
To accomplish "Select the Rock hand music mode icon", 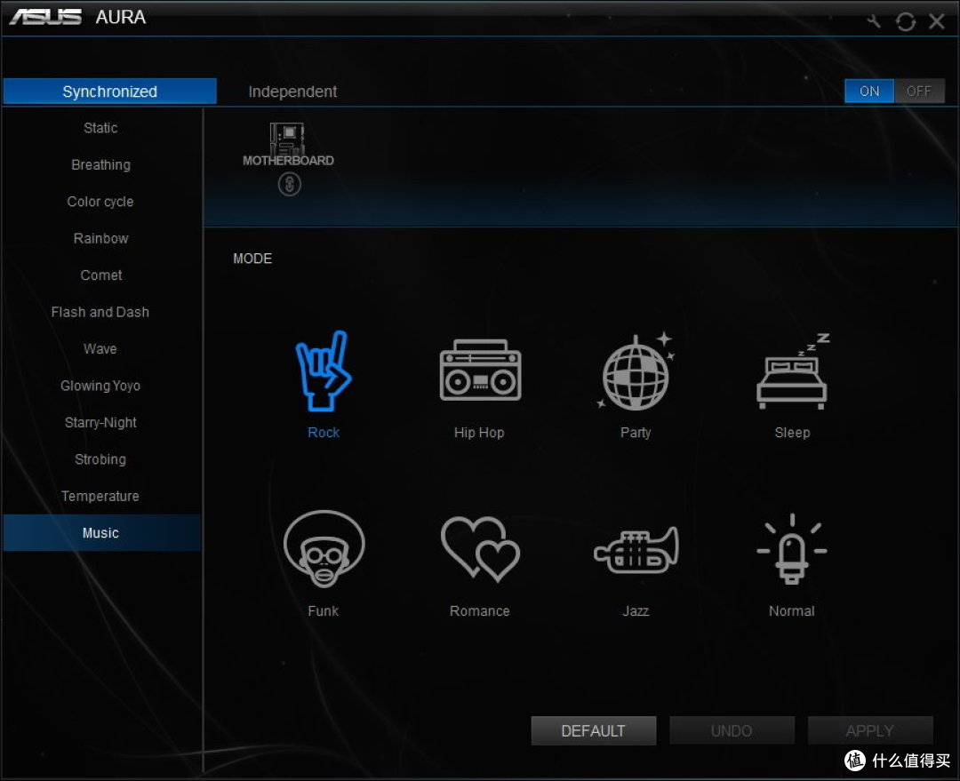I will pos(324,371).
